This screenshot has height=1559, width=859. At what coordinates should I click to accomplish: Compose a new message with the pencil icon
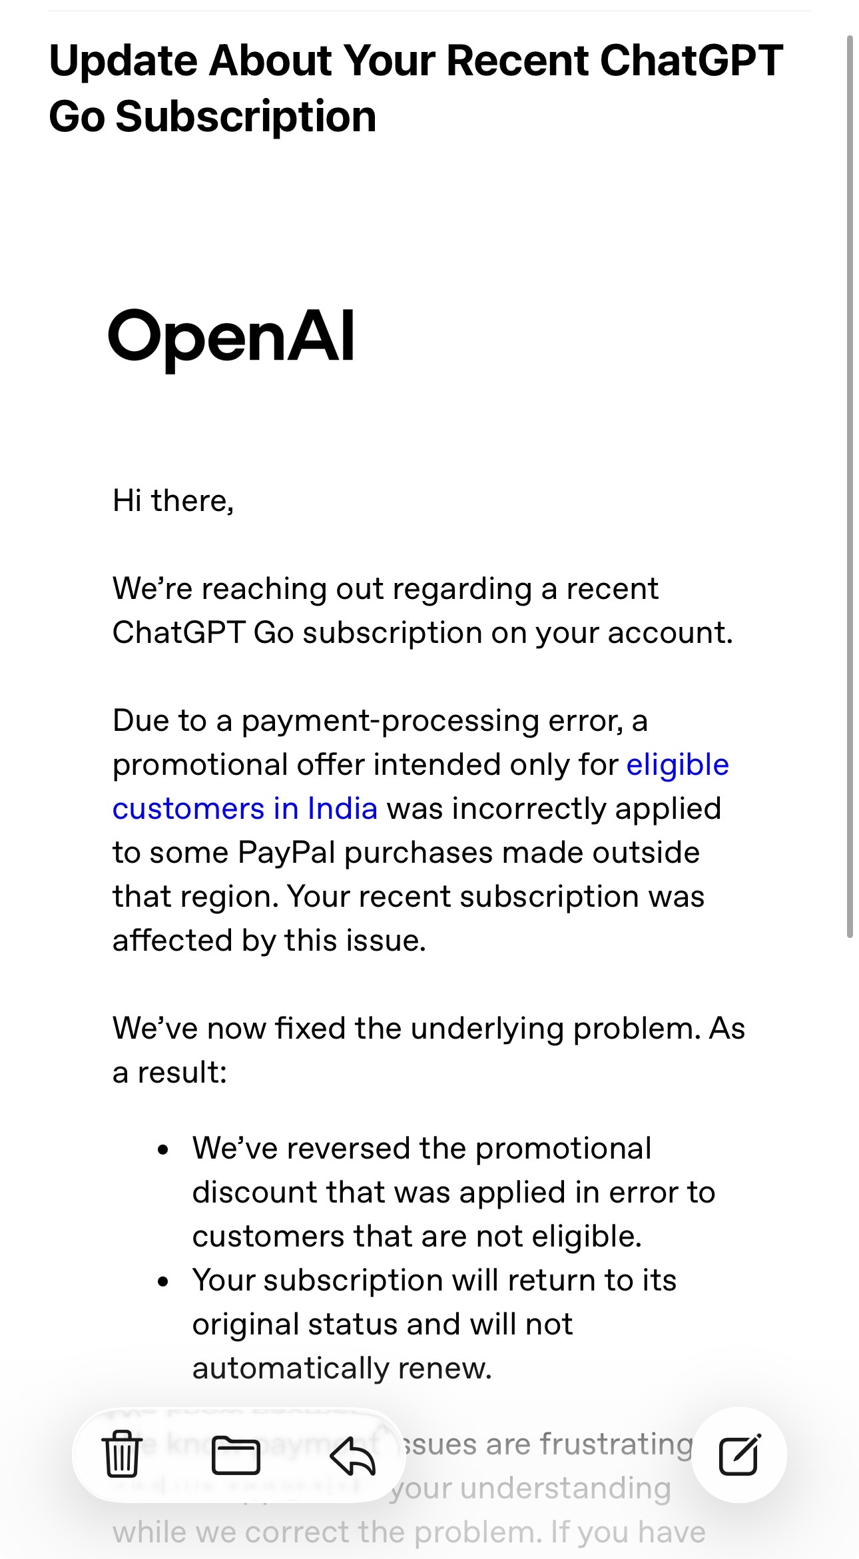740,1454
